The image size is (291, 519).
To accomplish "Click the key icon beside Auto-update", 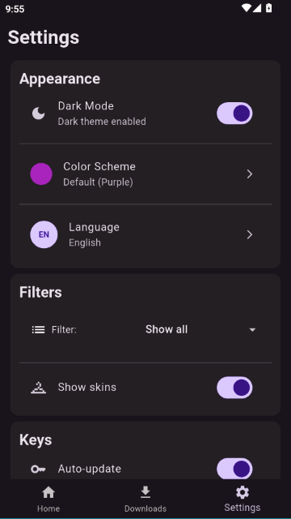I will (38, 469).
